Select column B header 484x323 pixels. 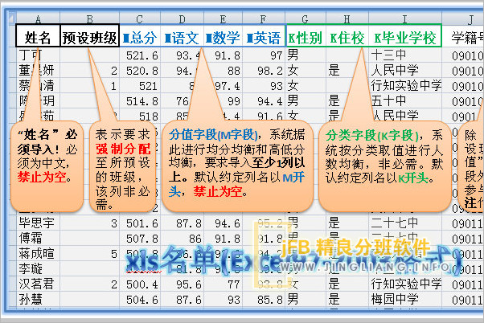point(89,19)
